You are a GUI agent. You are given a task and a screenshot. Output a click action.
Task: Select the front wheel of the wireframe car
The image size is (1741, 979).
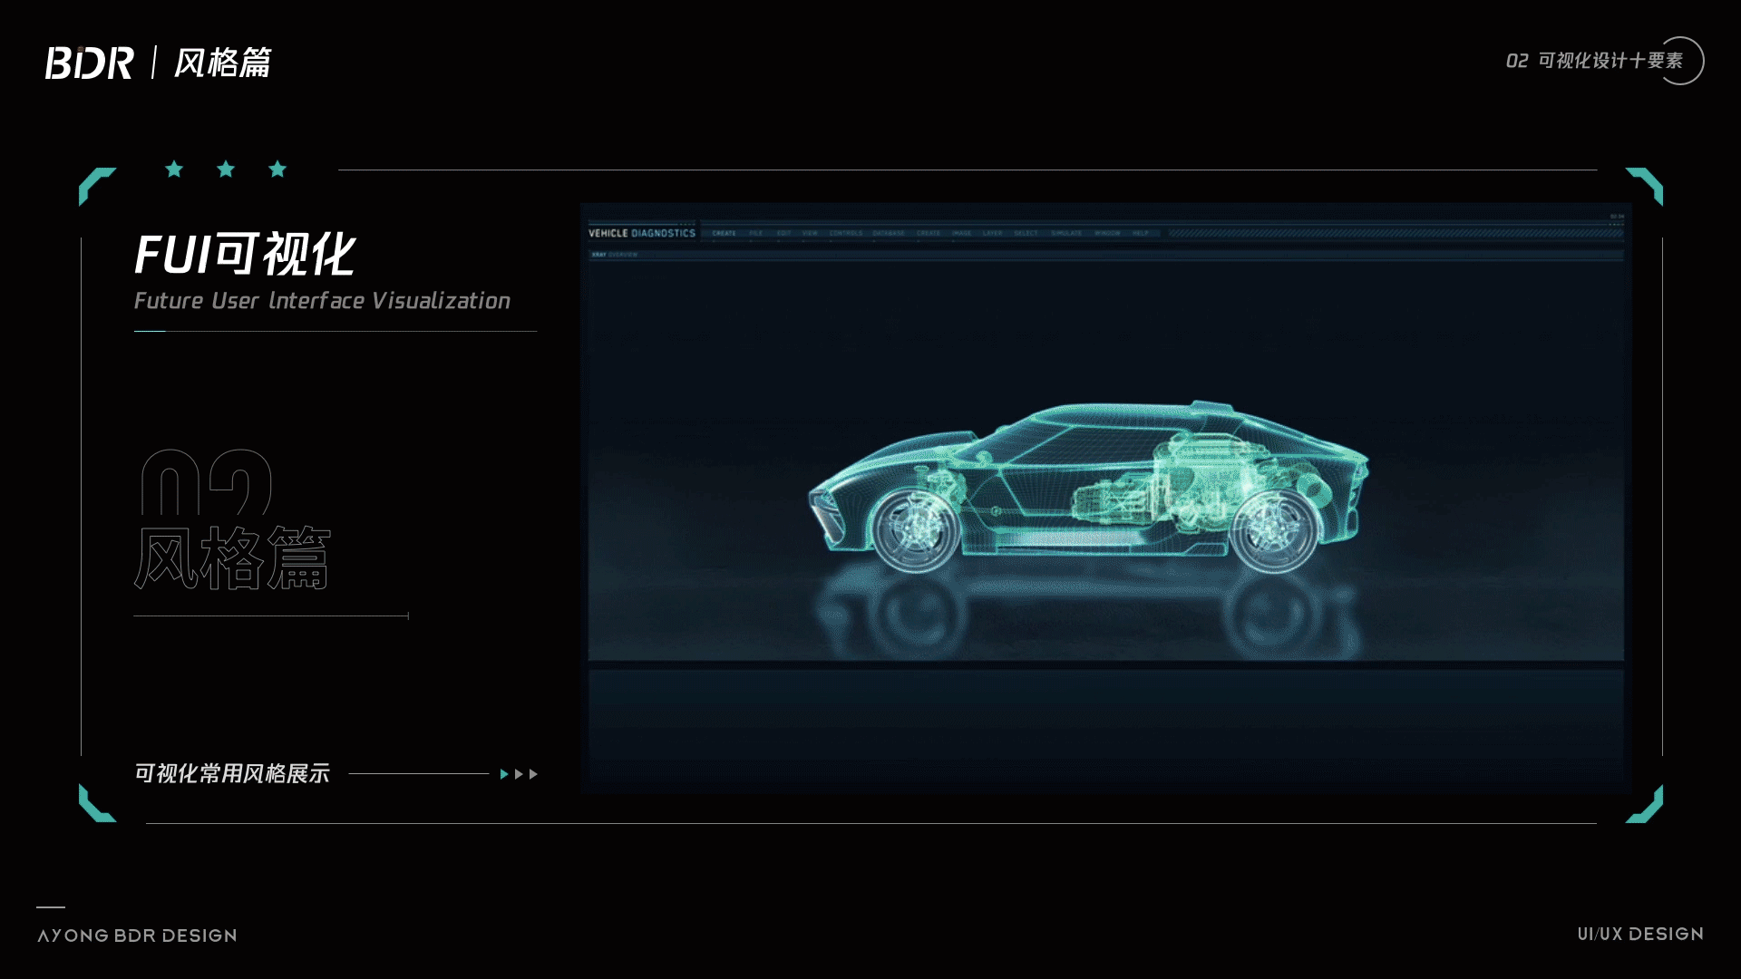click(x=915, y=529)
